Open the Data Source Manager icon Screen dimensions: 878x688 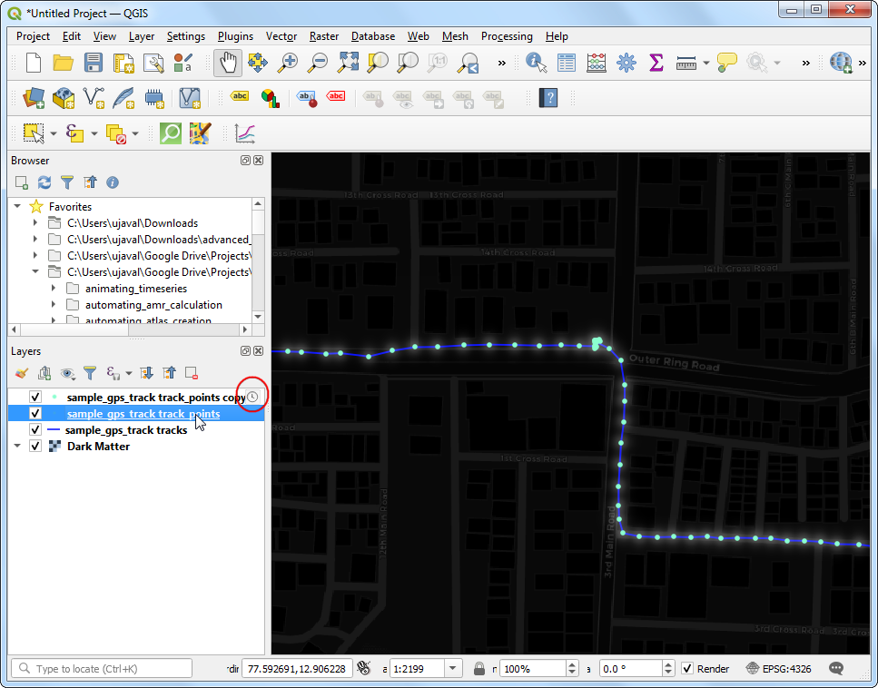click(x=35, y=98)
